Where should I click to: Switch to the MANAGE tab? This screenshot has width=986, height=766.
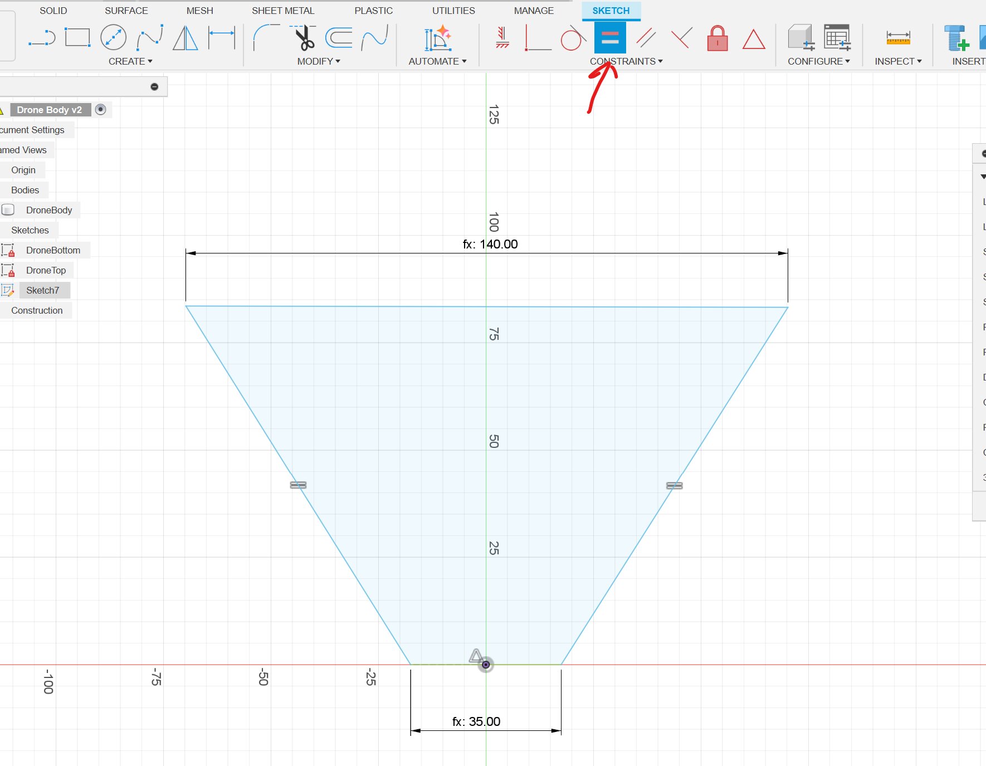click(x=534, y=11)
